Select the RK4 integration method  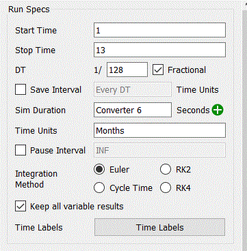pos(166,188)
